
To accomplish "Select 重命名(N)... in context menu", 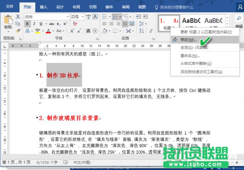I will pos(191,56).
